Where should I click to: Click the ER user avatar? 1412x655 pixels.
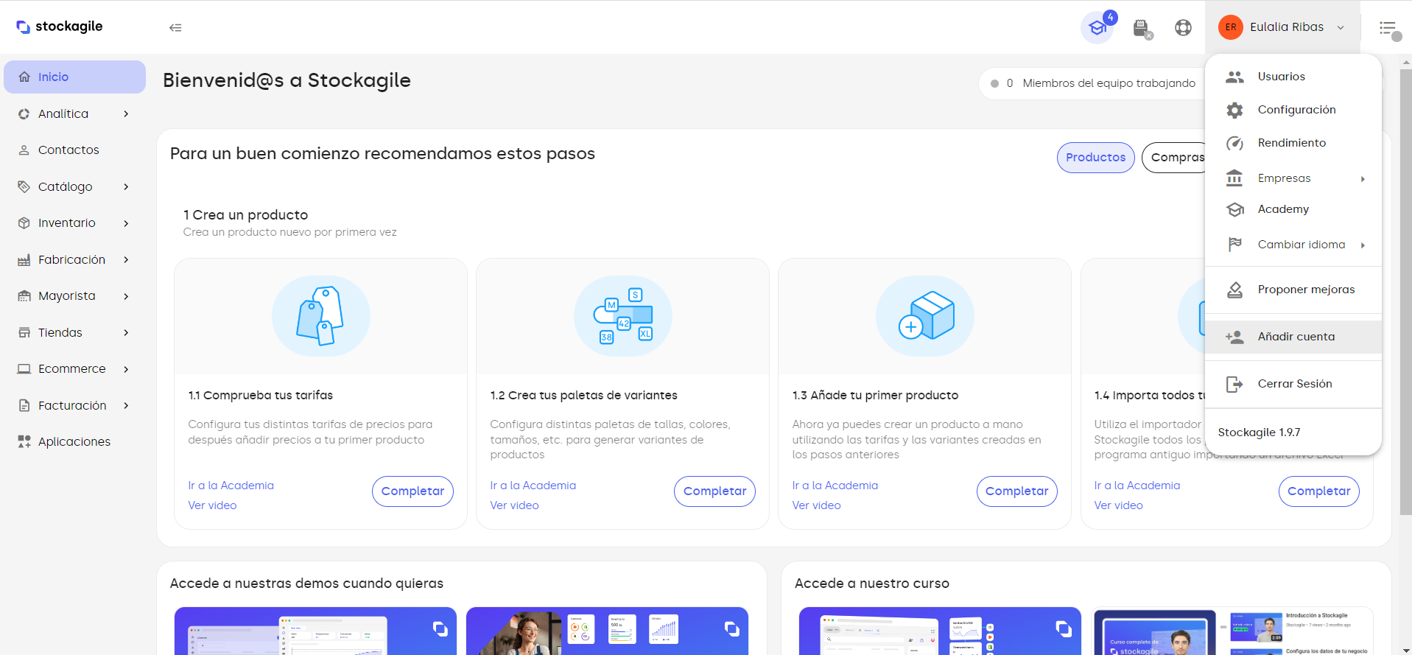pyautogui.click(x=1231, y=27)
